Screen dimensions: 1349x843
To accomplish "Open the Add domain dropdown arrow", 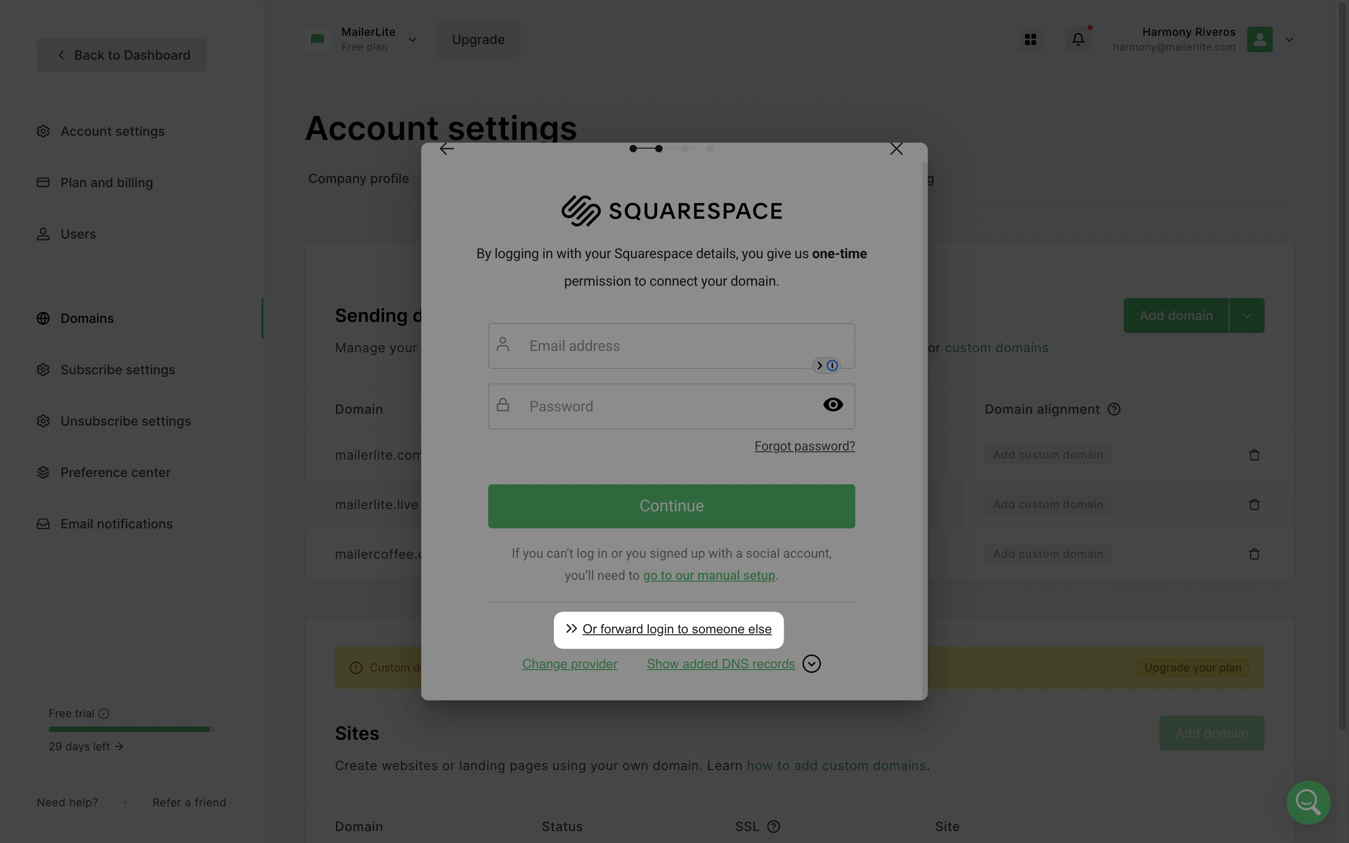I will point(1246,316).
